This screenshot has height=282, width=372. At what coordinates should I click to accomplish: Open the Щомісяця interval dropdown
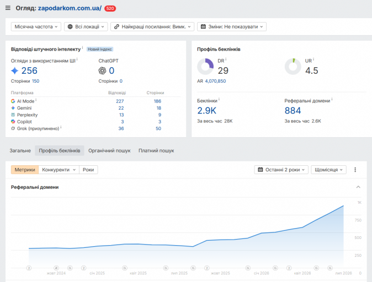328,170
